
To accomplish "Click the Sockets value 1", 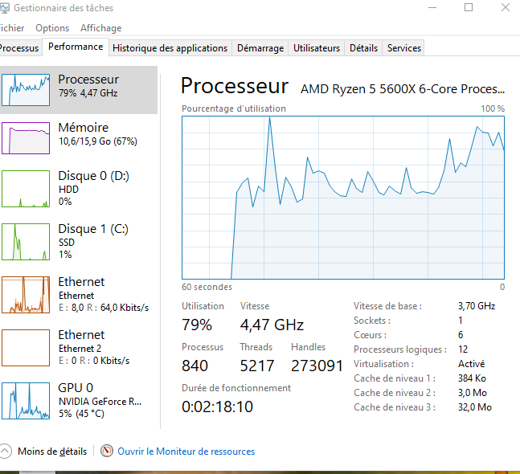I will click(461, 321).
